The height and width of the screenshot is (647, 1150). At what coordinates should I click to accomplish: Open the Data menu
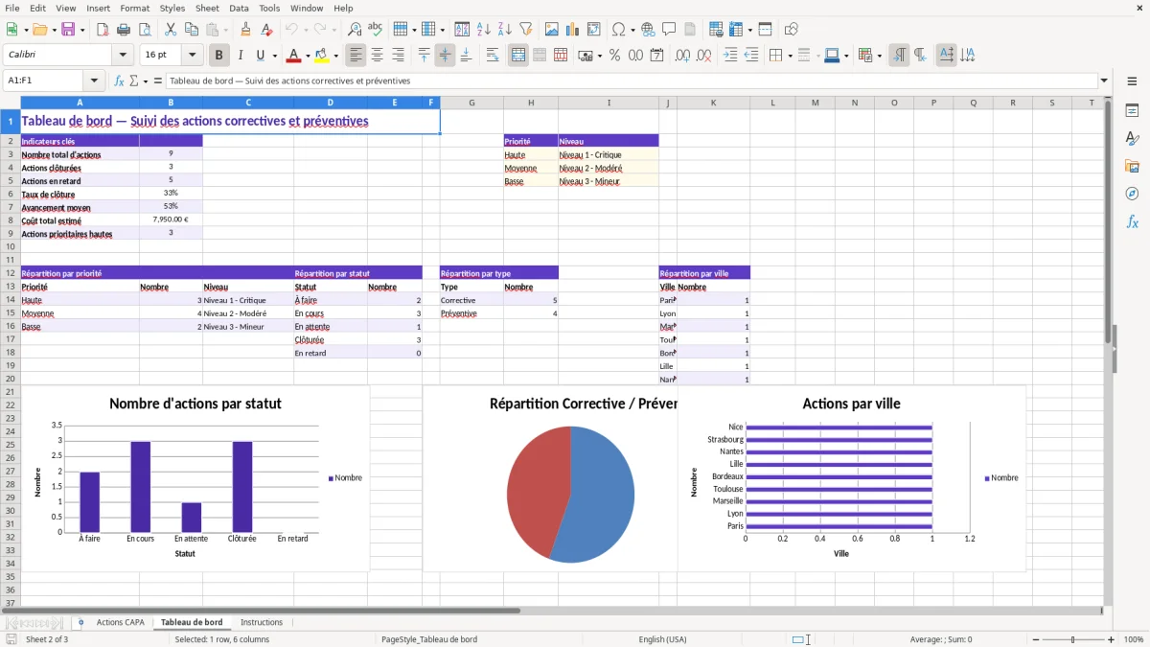[239, 8]
